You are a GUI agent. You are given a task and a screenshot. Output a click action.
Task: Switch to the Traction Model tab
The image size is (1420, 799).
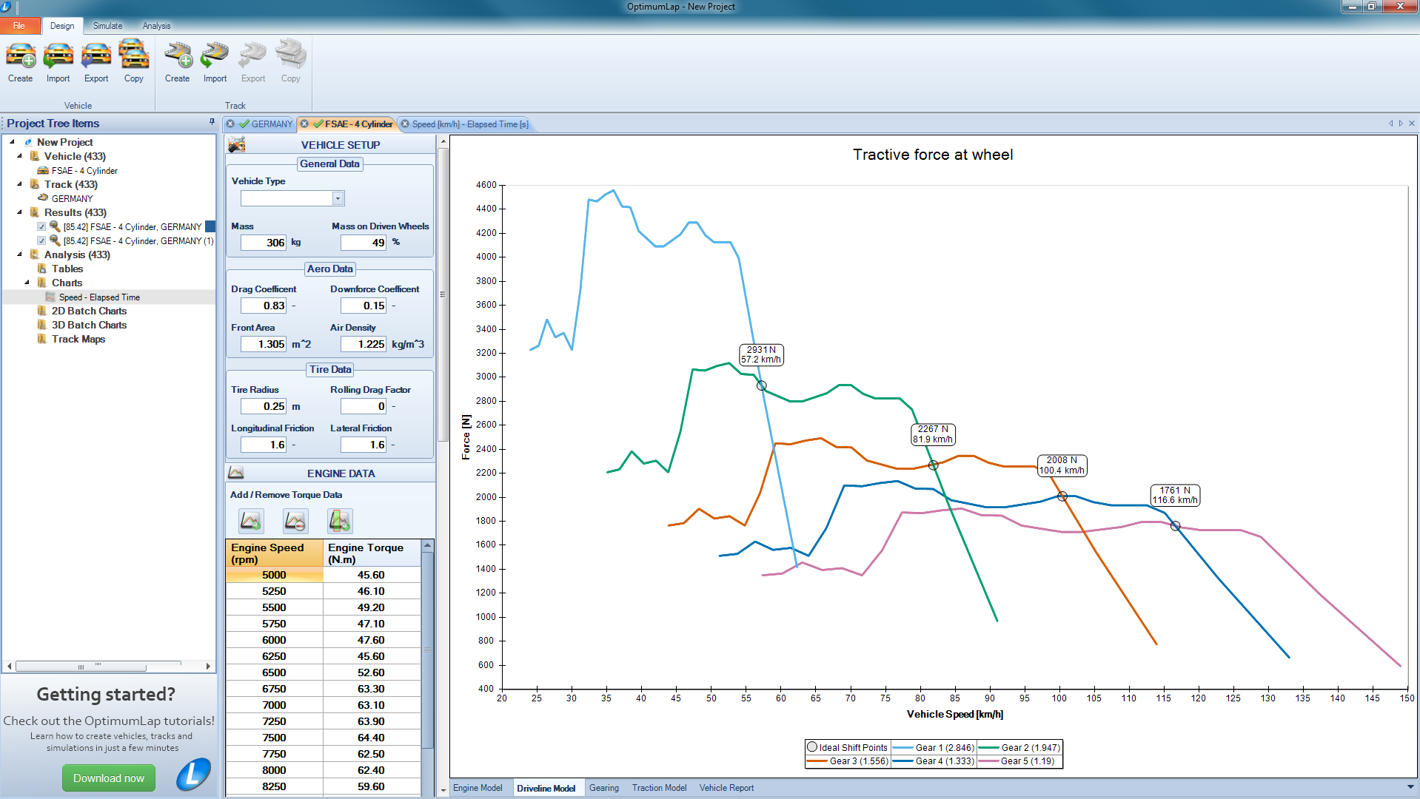tap(659, 788)
